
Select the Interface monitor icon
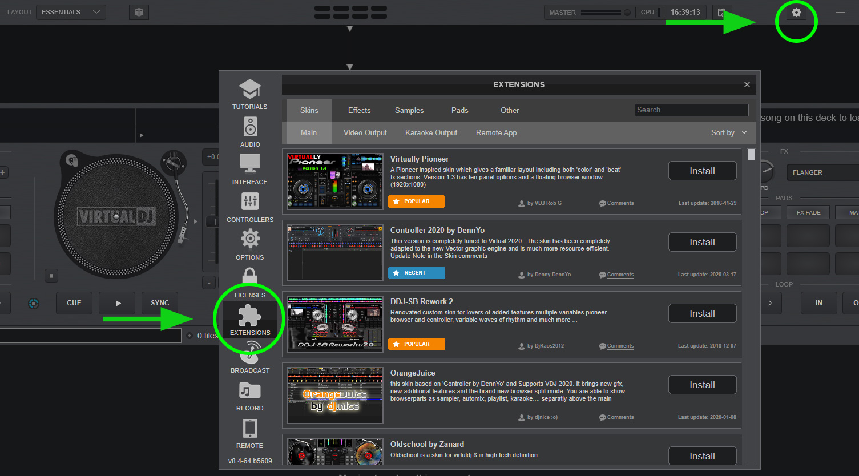pos(250,164)
